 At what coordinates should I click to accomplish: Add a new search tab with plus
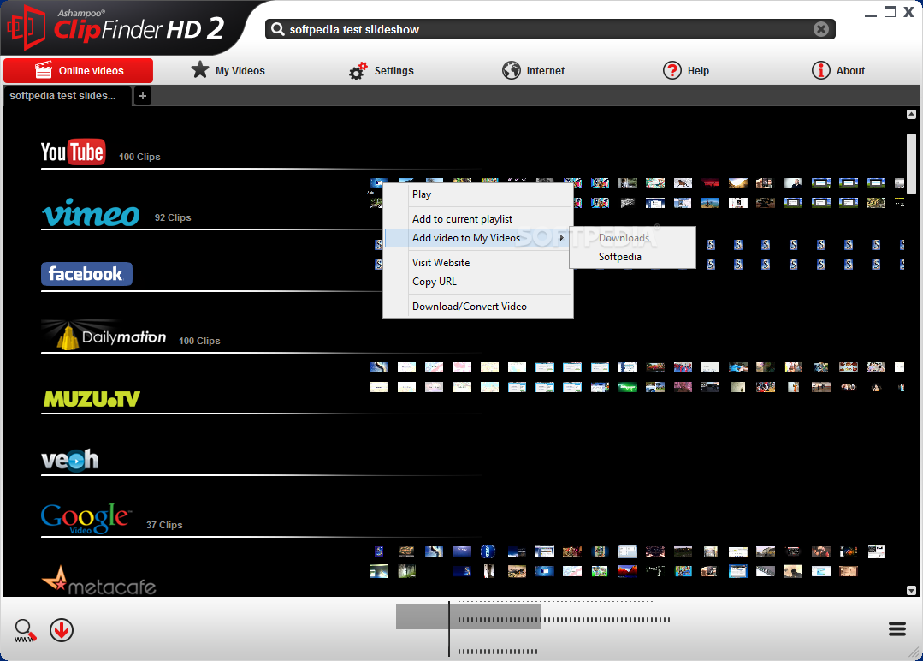[143, 95]
